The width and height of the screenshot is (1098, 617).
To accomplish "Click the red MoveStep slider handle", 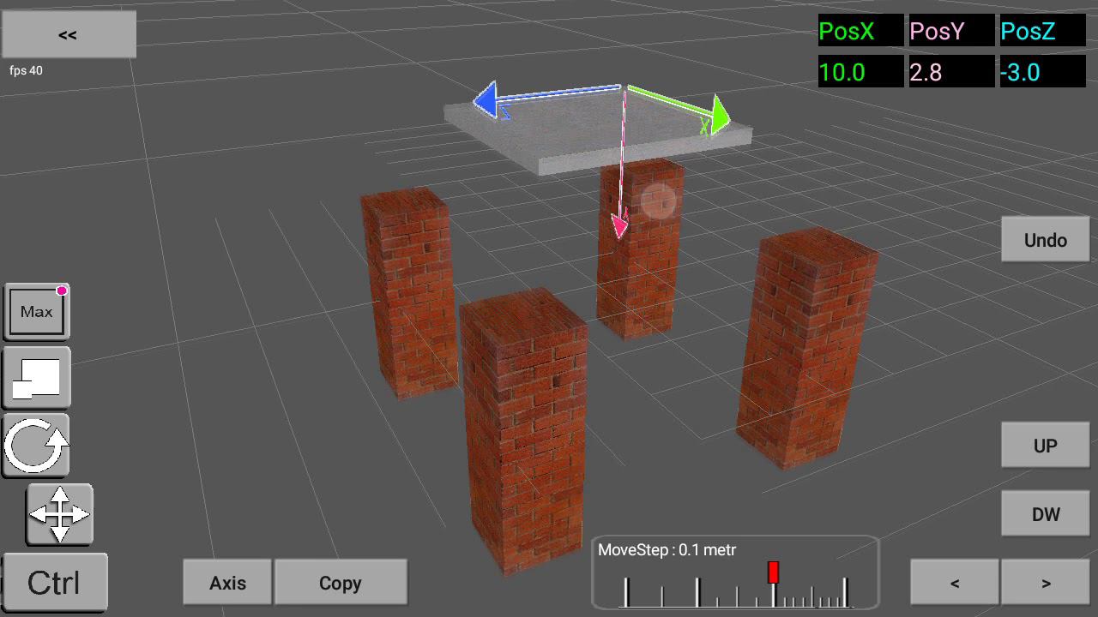I will coord(773,572).
